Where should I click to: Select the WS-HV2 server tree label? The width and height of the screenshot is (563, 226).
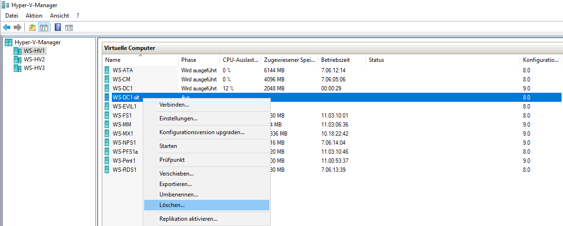point(34,59)
